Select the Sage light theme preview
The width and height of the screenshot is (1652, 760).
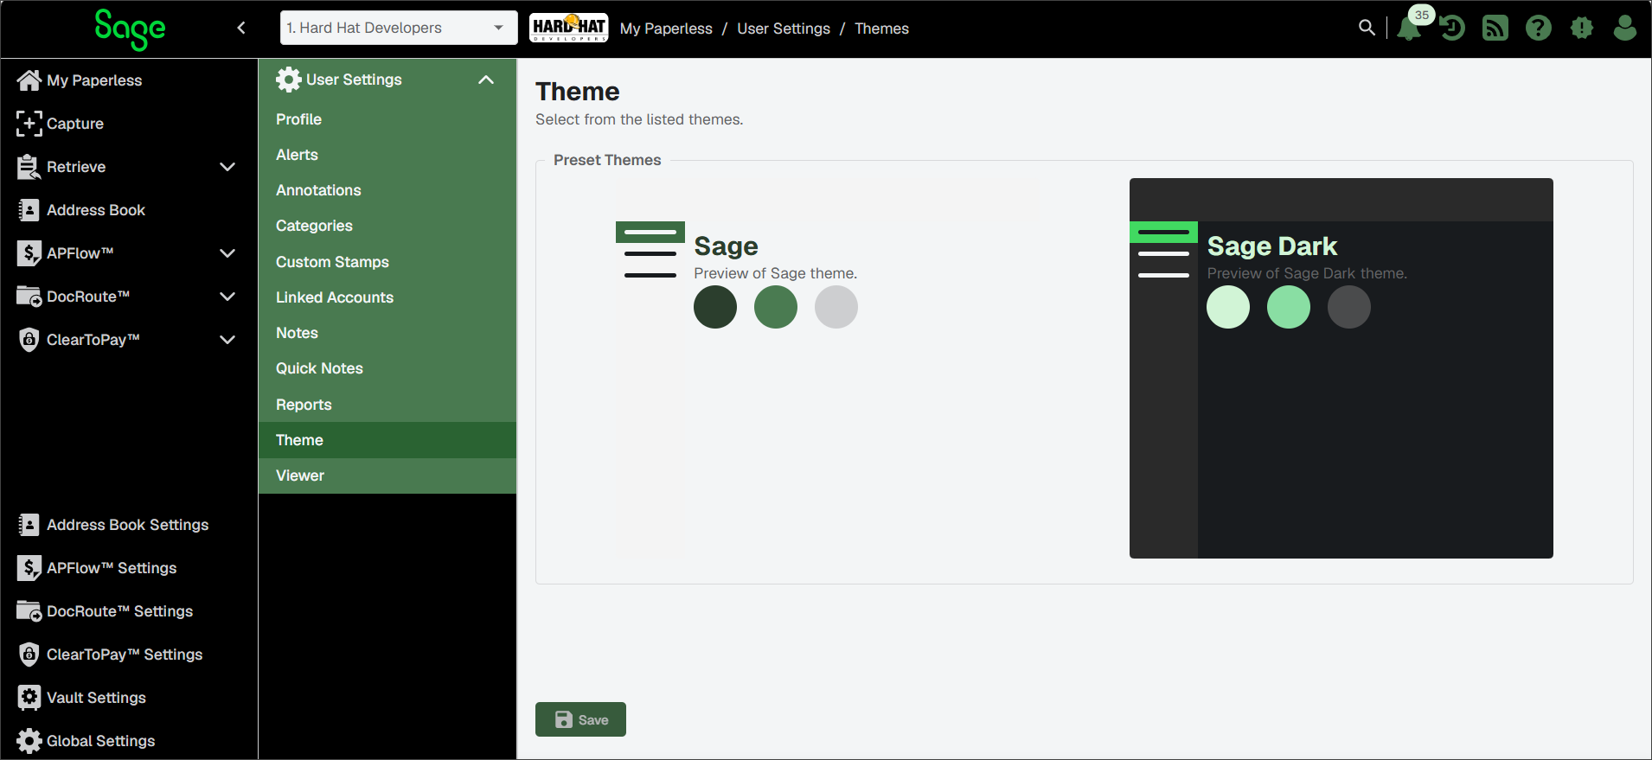click(x=828, y=368)
